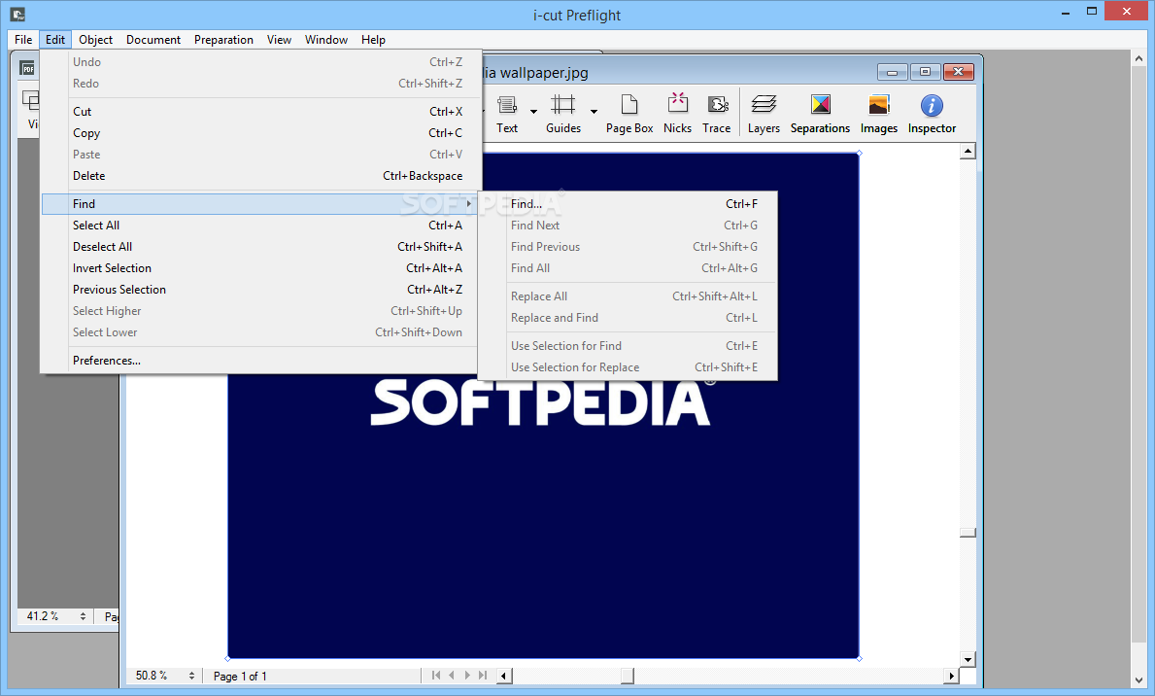Close the Edit menu via Edit item
Image resolution: width=1155 pixels, height=696 pixels.
[x=55, y=40]
